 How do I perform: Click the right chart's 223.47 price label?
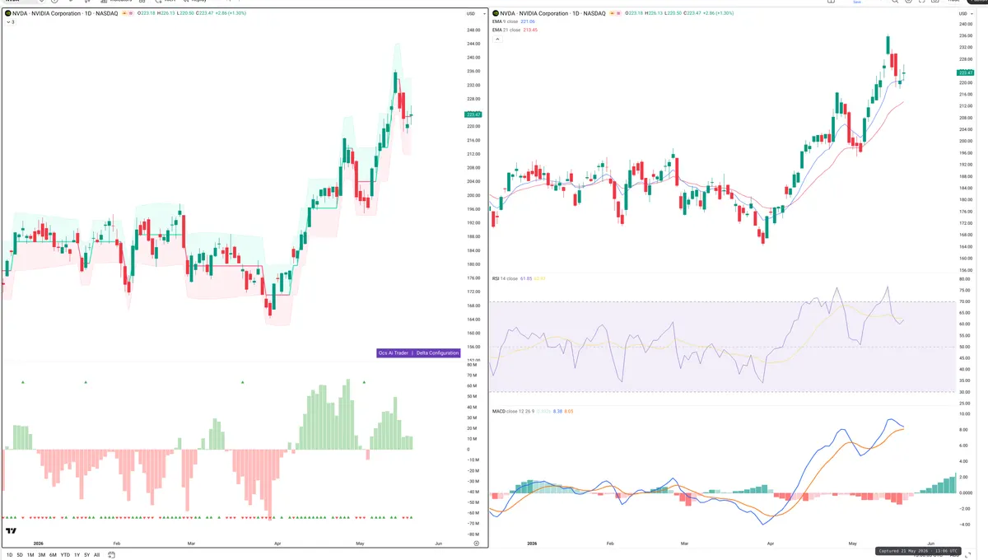coord(967,71)
